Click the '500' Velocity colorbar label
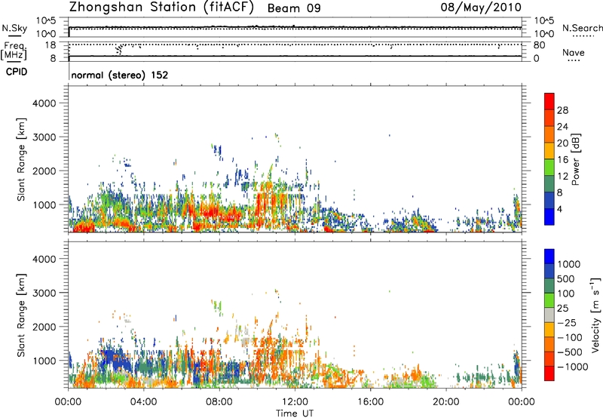603x418 pixels. point(565,278)
